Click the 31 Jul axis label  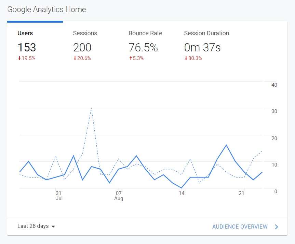(59, 196)
